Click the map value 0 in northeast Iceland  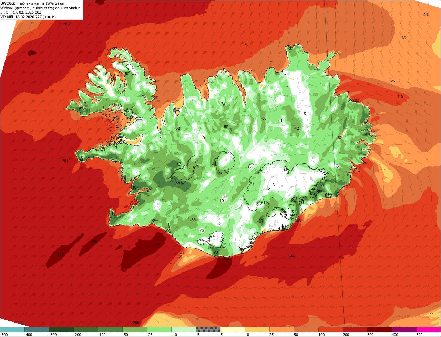tap(305, 113)
